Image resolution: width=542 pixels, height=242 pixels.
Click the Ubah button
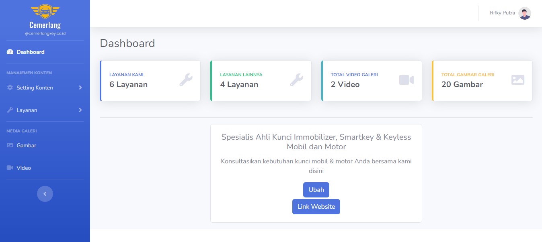pos(316,189)
